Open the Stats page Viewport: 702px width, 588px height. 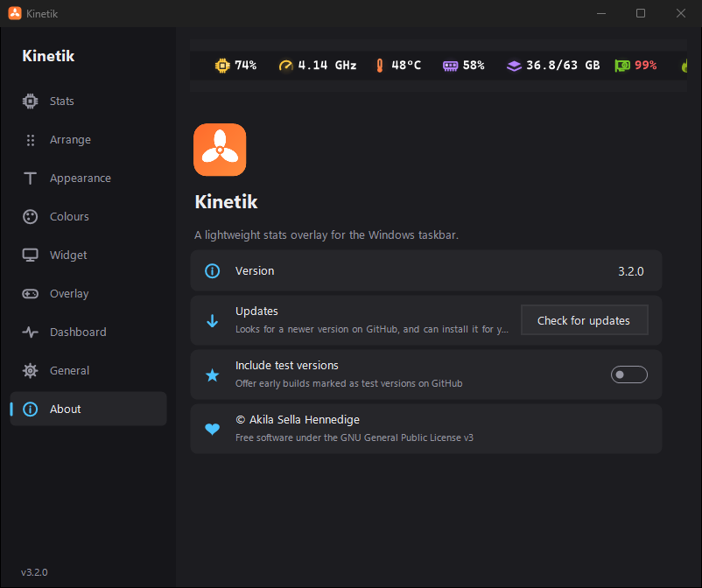click(x=88, y=101)
